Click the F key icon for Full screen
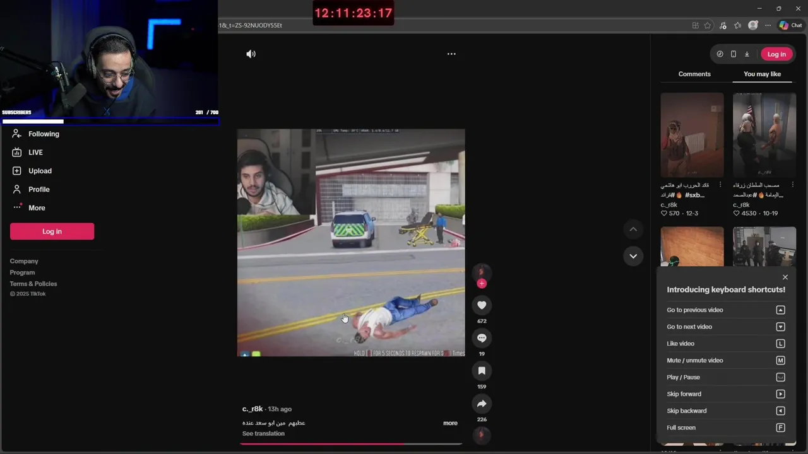808x454 pixels. click(x=780, y=428)
